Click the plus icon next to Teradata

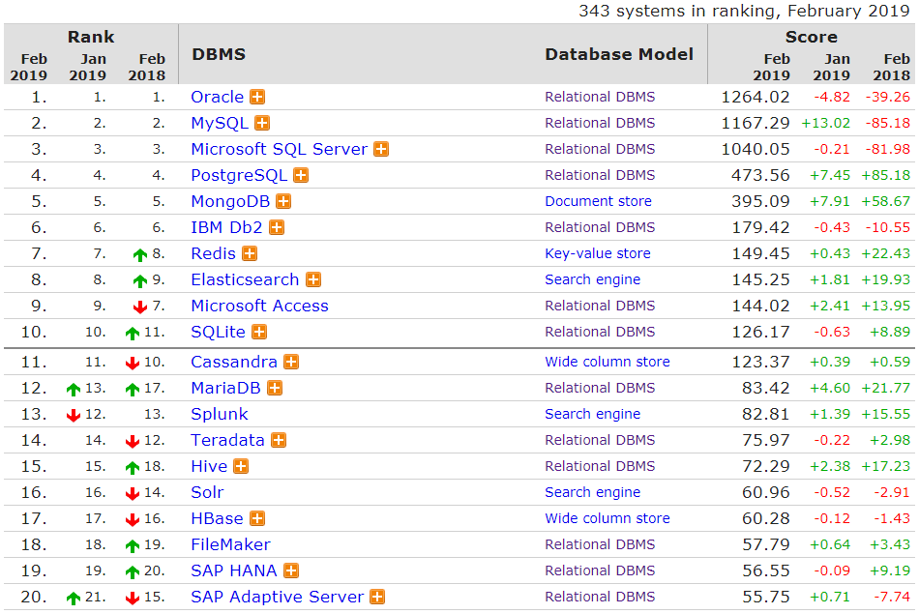point(279,440)
